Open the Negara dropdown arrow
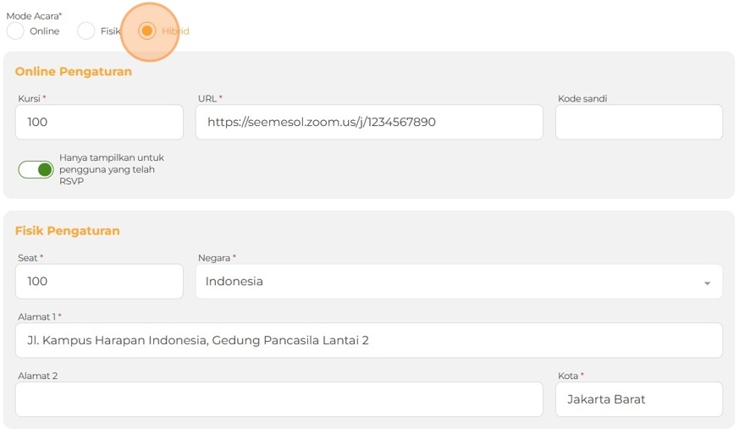This screenshot has width=739, height=434. coord(707,283)
